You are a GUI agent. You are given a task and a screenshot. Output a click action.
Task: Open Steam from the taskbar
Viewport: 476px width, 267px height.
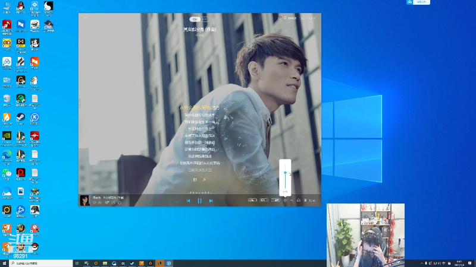132,263
